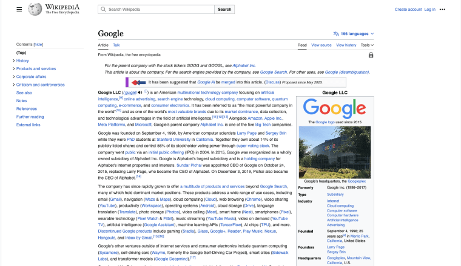
Task: Open the super-voting stock link
Action: (252, 146)
